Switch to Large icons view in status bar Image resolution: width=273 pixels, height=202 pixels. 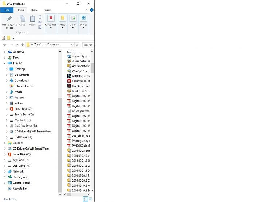pyautogui.click(x=91, y=199)
